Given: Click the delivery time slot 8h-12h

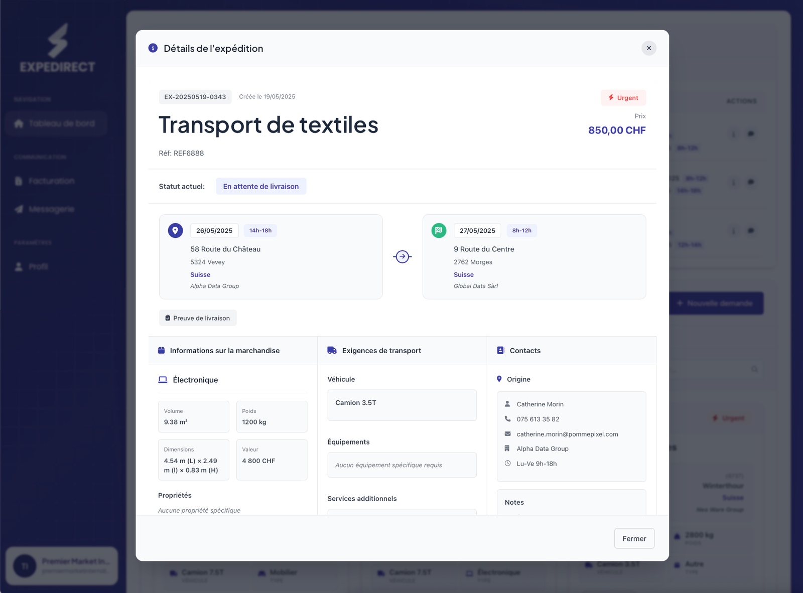Looking at the screenshot, I should (x=522, y=231).
